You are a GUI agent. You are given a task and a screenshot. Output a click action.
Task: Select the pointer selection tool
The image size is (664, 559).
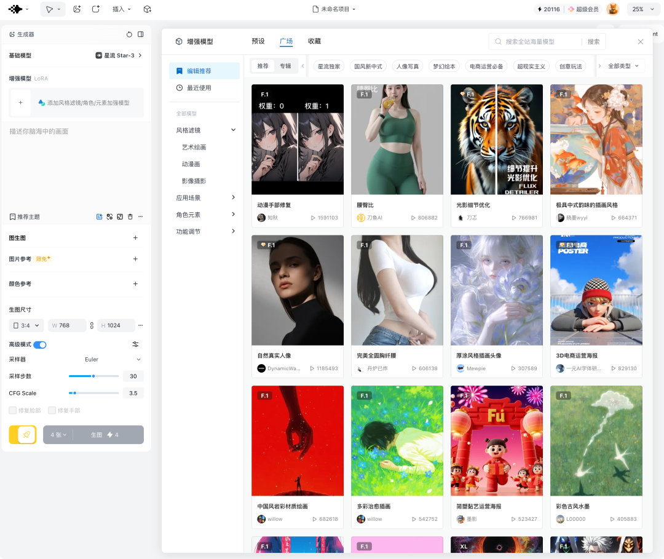click(x=50, y=9)
